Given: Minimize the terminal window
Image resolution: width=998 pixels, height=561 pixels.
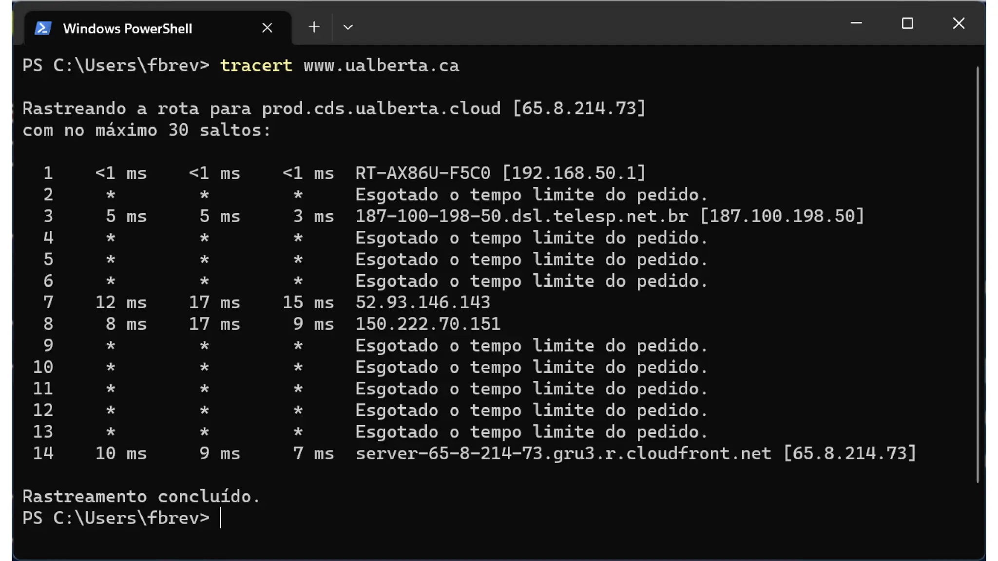Looking at the screenshot, I should pyautogui.click(x=856, y=23).
